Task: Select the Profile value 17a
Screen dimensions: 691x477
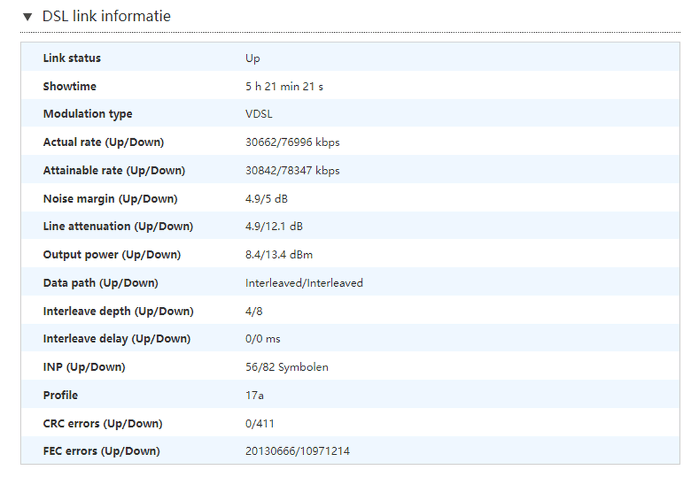Action: click(255, 395)
